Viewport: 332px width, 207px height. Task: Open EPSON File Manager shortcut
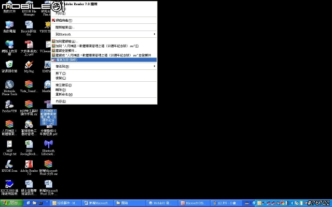point(29,8)
